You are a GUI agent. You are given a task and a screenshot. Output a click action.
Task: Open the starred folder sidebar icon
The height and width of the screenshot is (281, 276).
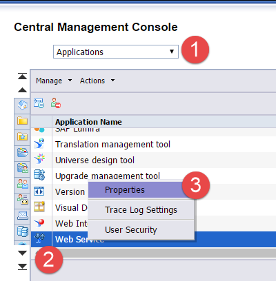pyautogui.click(x=22, y=137)
